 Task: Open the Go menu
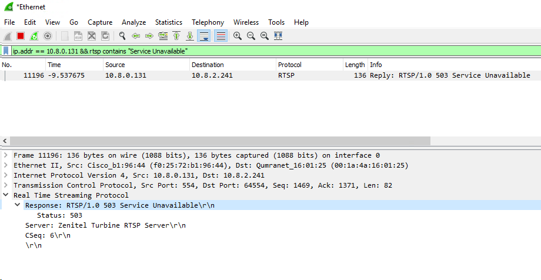tap(74, 22)
